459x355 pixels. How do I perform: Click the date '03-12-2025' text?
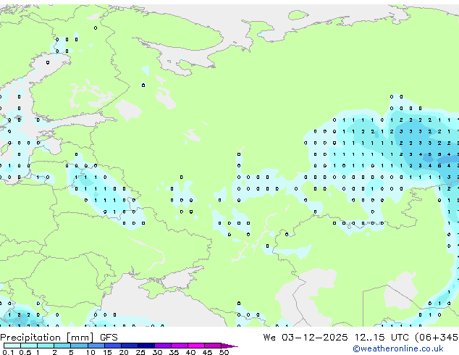coord(315,338)
